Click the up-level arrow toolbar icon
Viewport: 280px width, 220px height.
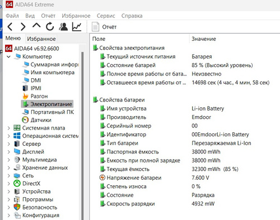click(36, 26)
